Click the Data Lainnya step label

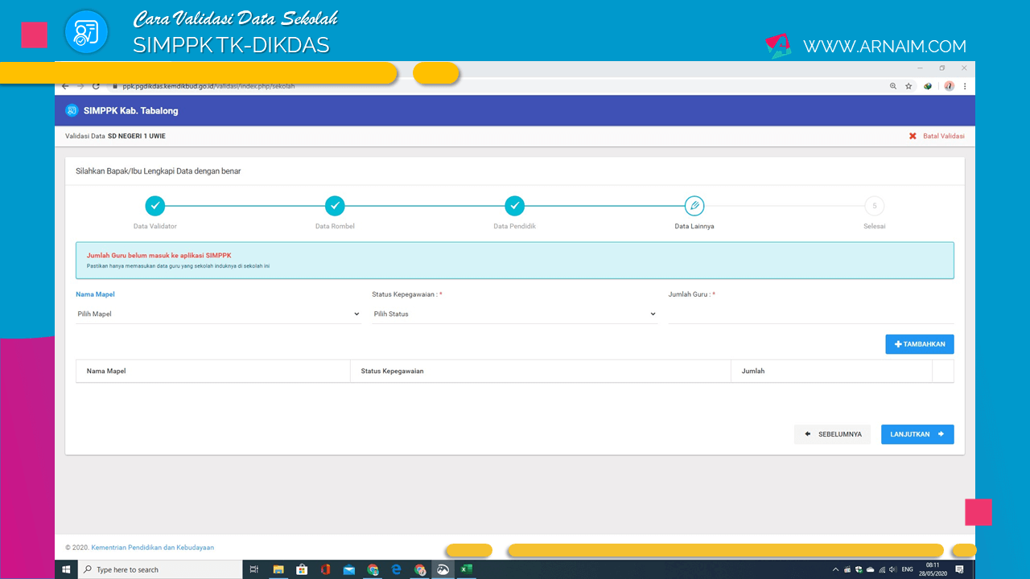[694, 227]
